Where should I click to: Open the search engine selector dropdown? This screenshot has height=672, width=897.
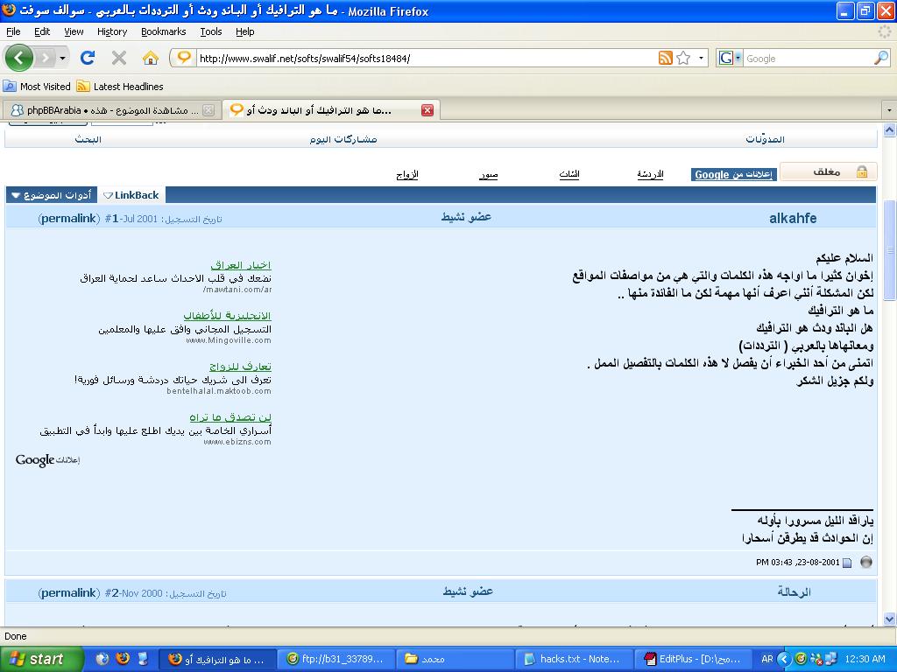coord(730,59)
